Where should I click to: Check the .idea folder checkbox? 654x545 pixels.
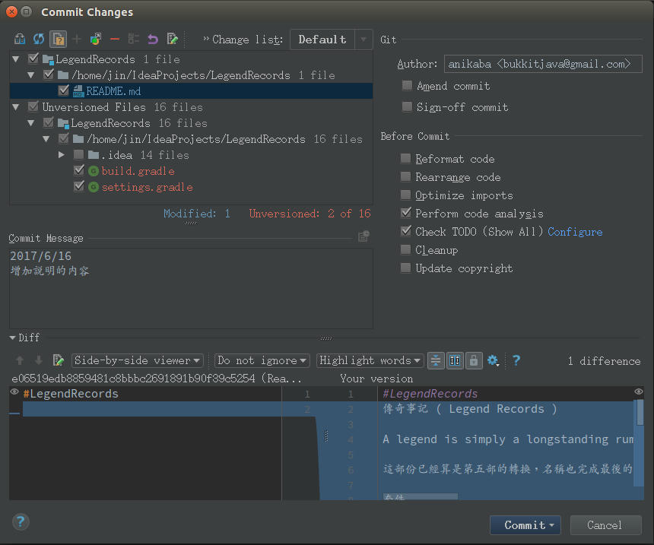[x=79, y=155]
